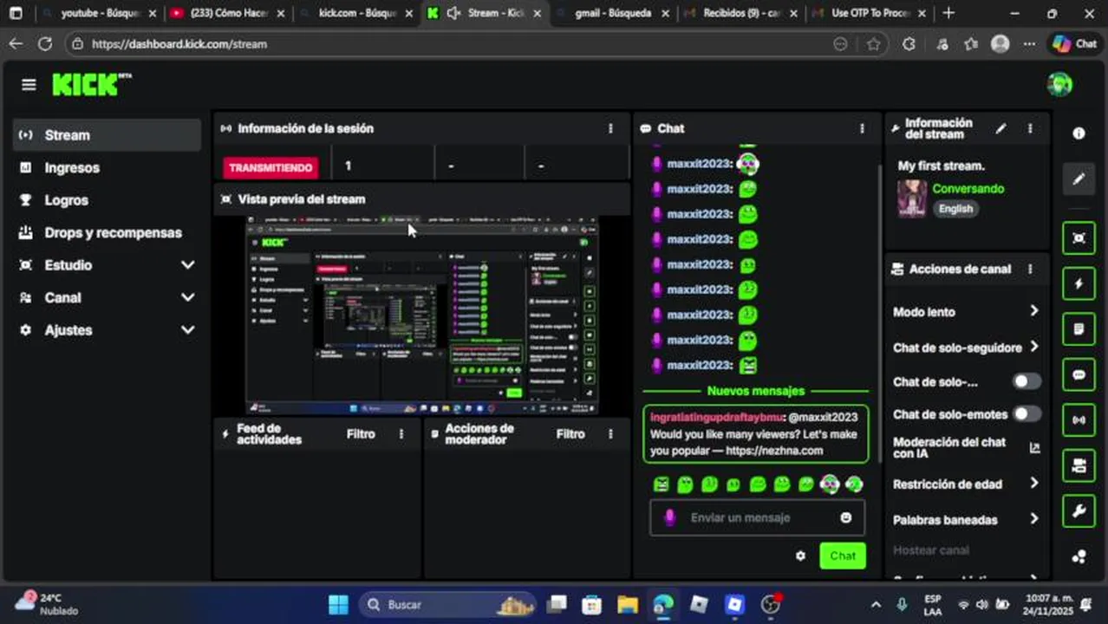The height and width of the screenshot is (624, 1108).
Task: Open Palabras baneadas arrow
Action: [x=1033, y=519]
